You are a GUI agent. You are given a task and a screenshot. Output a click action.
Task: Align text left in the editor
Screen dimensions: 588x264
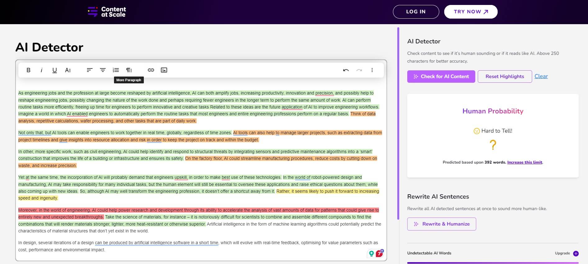click(x=89, y=70)
